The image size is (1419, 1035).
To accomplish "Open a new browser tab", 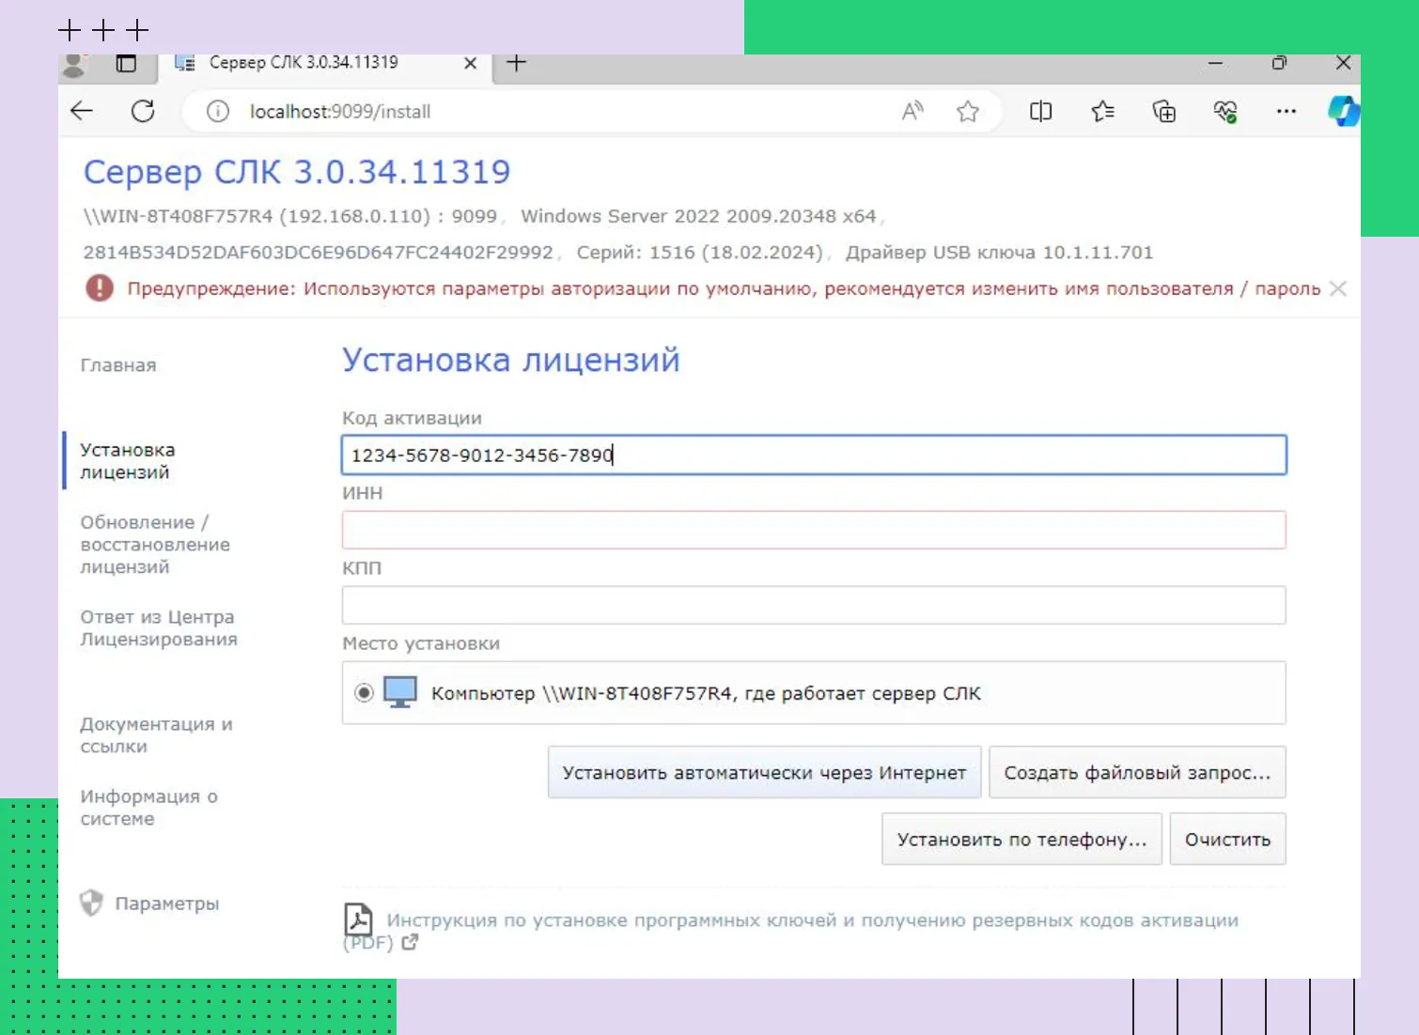I will click(x=516, y=64).
